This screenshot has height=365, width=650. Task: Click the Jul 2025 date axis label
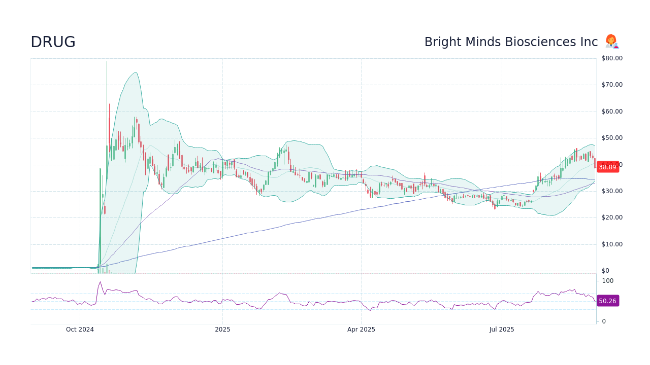click(502, 330)
